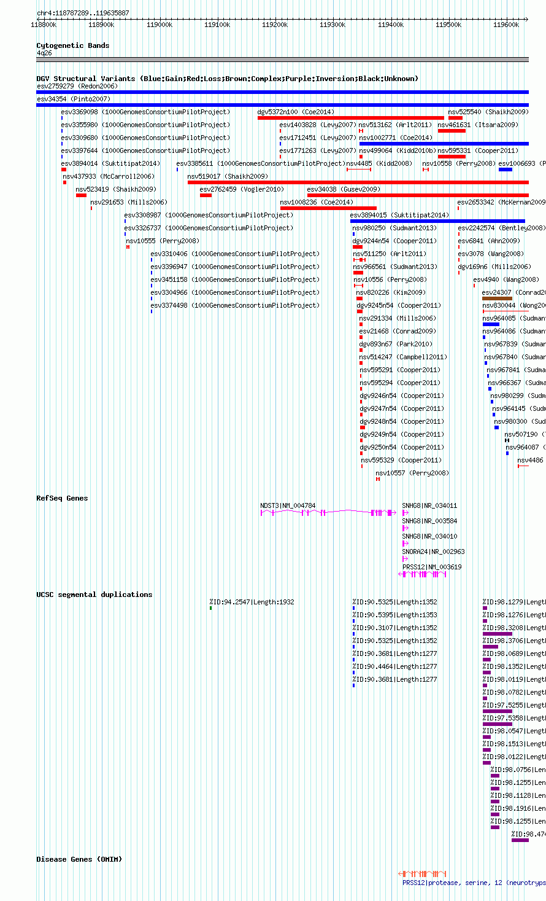546x901 pixels.
Task: Select variant nsv10557 (Perry2008)
Action: pyautogui.click(x=412, y=473)
